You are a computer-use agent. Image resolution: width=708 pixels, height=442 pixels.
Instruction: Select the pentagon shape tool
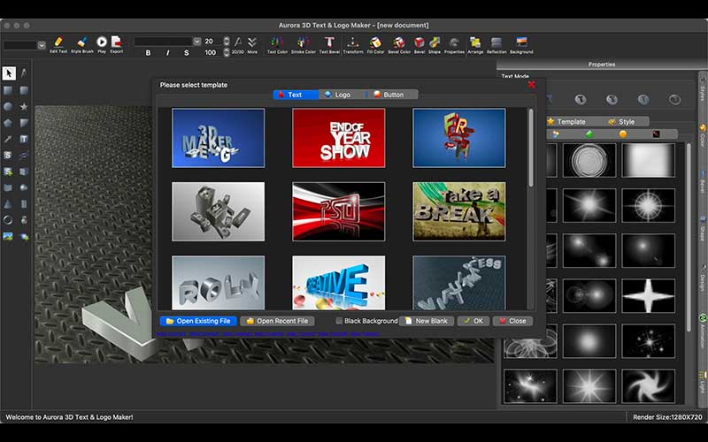tap(8, 123)
